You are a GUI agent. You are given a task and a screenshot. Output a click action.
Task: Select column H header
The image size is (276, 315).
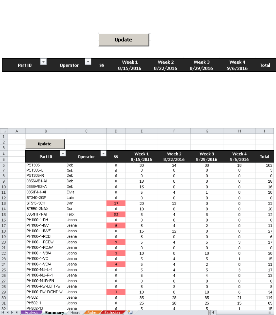(x=239, y=131)
